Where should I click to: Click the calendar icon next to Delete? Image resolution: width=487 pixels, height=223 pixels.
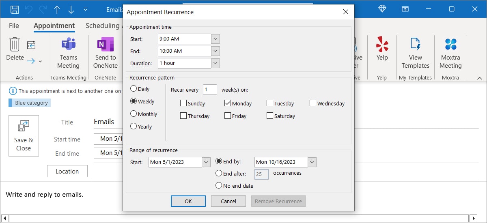(x=31, y=45)
